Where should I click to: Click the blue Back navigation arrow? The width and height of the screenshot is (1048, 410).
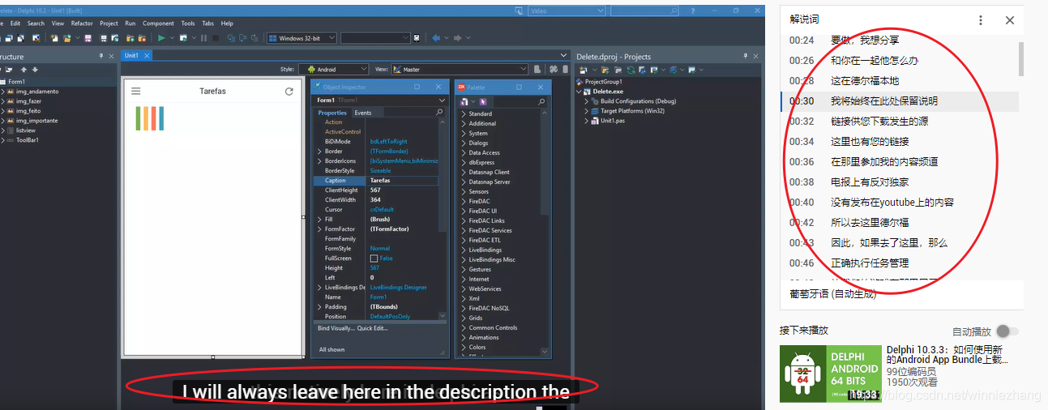coord(436,38)
